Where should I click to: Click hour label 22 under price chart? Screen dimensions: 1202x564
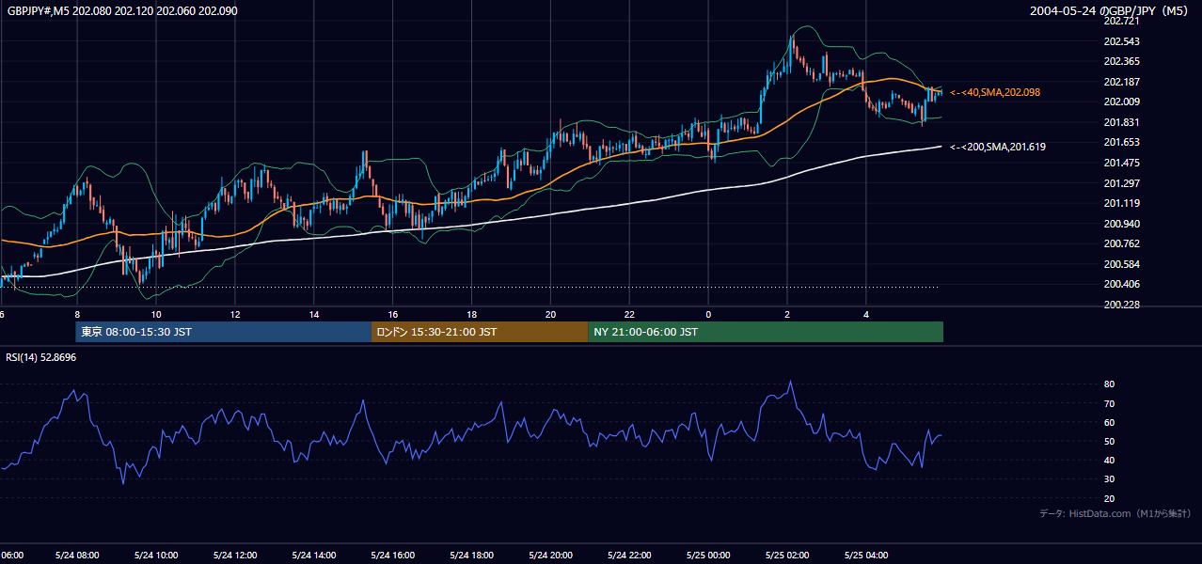pos(629,315)
